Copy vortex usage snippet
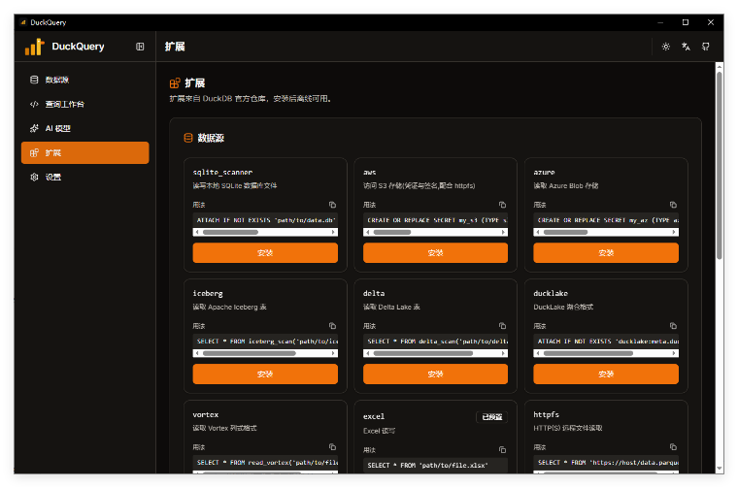 [332, 447]
